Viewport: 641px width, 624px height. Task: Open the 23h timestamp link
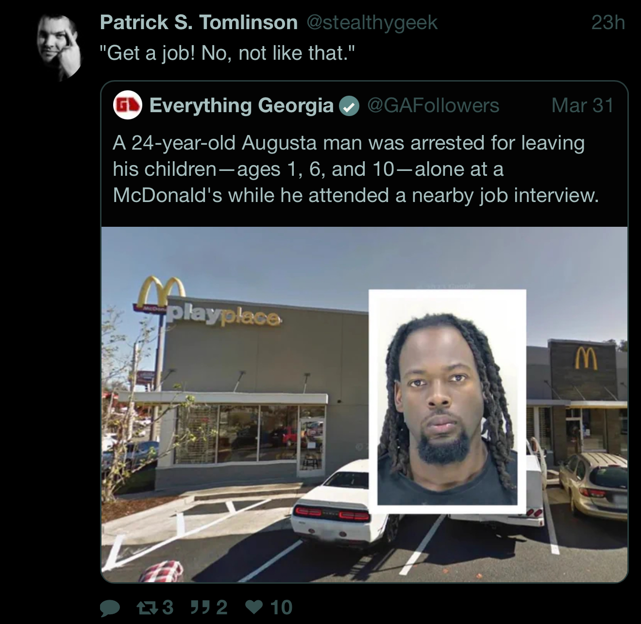pos(608,22)
